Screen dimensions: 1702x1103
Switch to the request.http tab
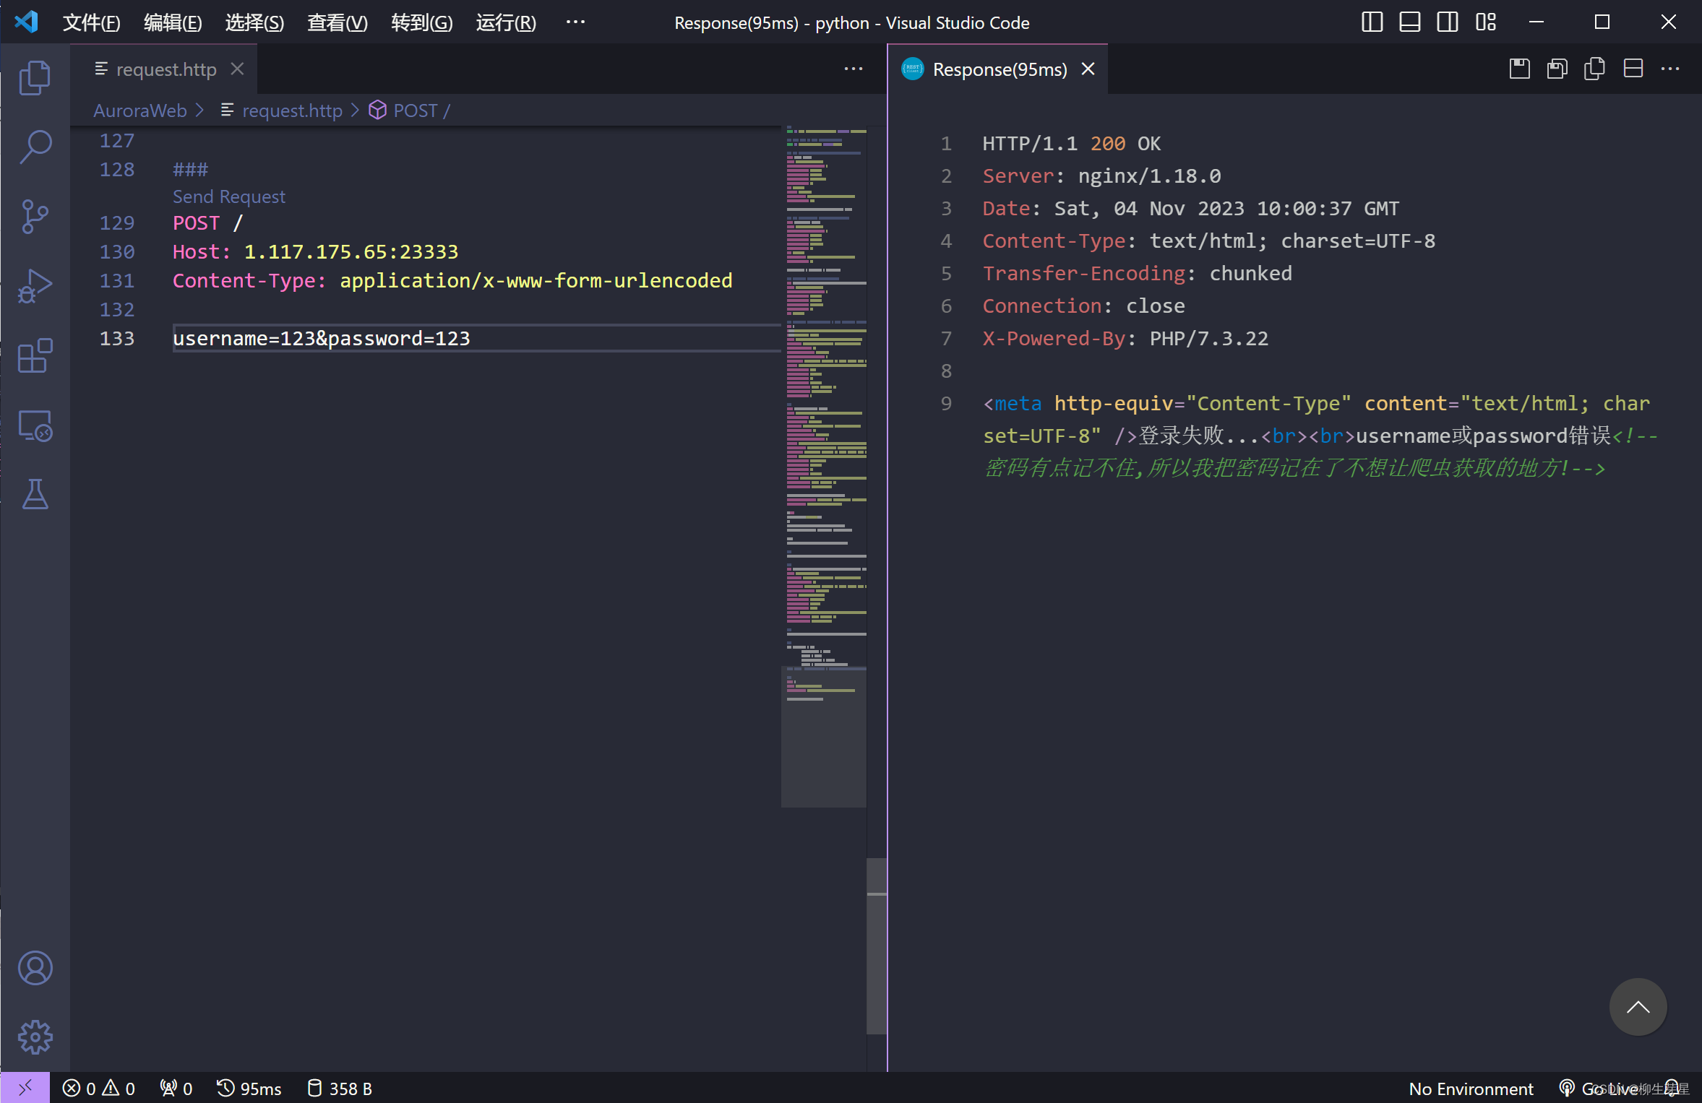[x=166, y=69]
